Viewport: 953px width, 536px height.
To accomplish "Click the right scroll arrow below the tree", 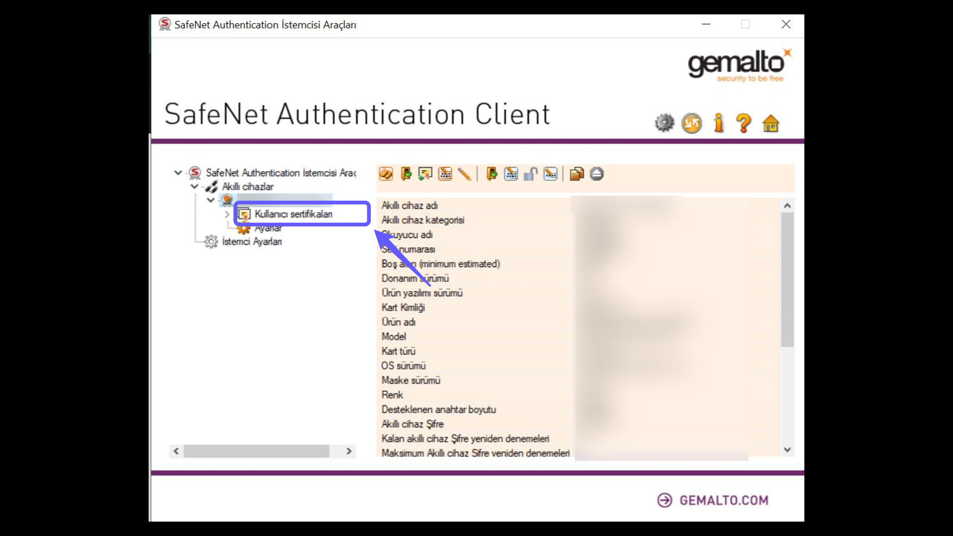I will (348, 451).
